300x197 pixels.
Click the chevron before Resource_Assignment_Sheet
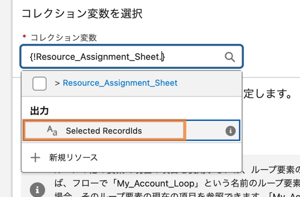(57, 83)
